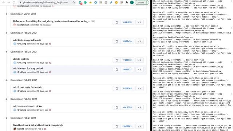The width and height of the screenshot is (233, 131).
Task: Open commit hash link 9b68801
Action: coord(127,126)
